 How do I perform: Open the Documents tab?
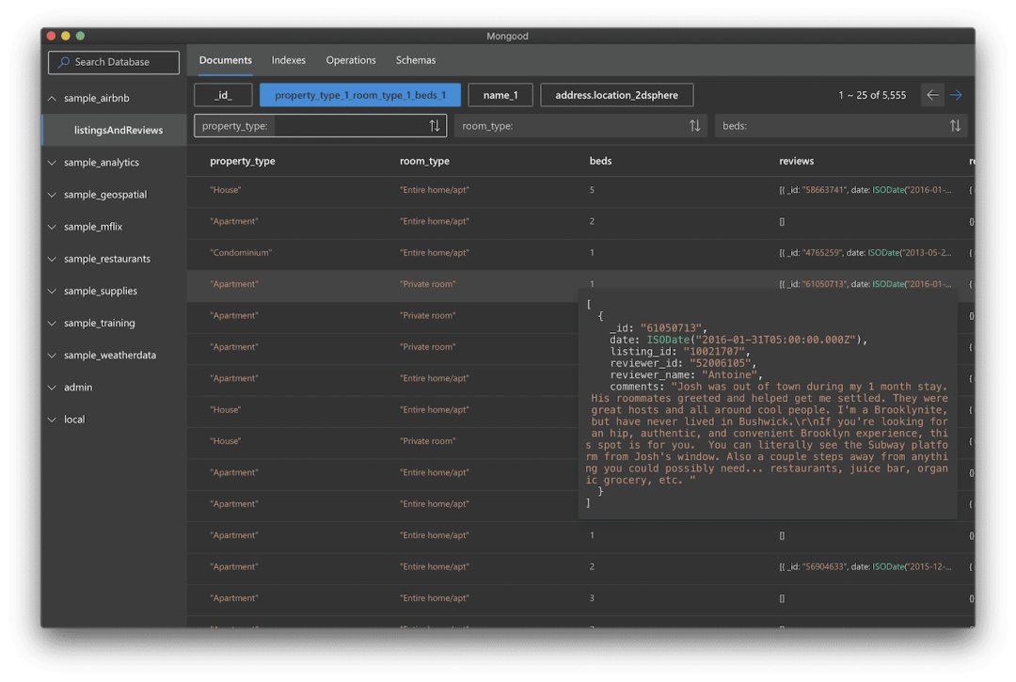pos(226,60)
